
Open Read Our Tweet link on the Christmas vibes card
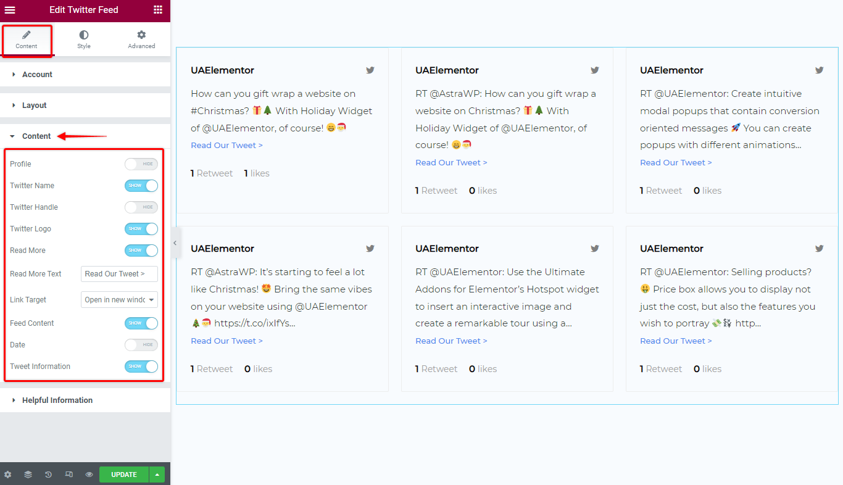click(x=226, y=341)
